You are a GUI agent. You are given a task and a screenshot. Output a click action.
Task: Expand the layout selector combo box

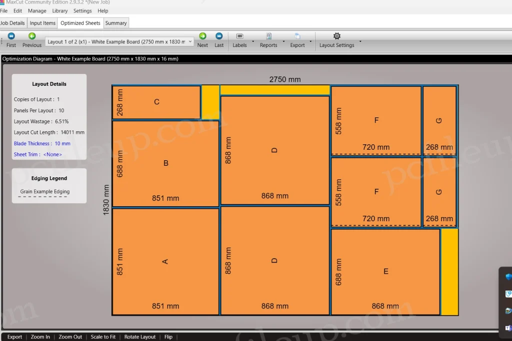(x=189, y=42)
